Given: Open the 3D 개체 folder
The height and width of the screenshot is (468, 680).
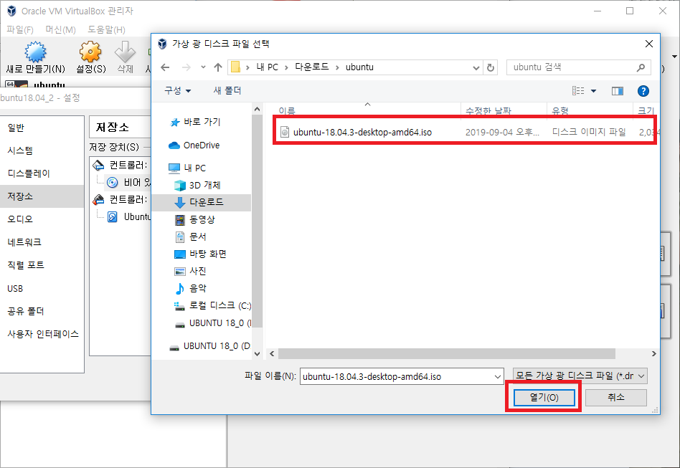Looking at the screenshot, I should point(197,186).
